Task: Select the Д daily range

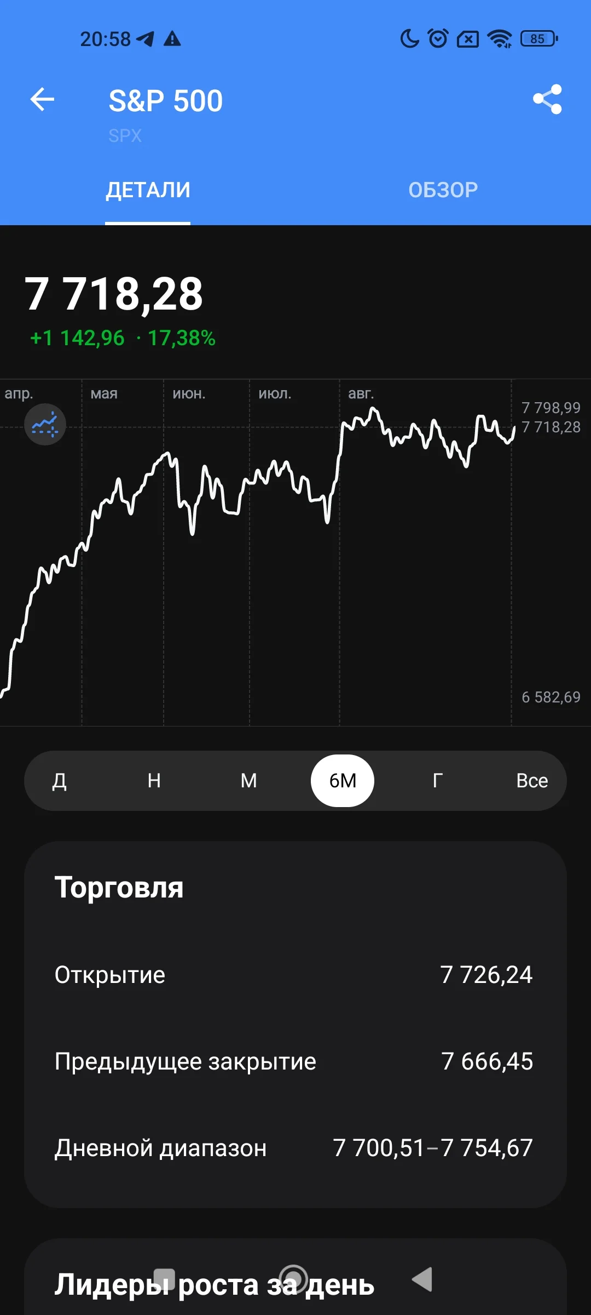Action: (60, 780)
